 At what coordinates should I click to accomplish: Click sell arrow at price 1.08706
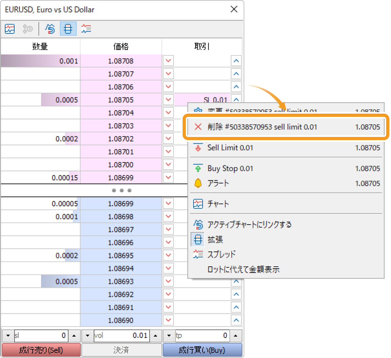point(168,87)
